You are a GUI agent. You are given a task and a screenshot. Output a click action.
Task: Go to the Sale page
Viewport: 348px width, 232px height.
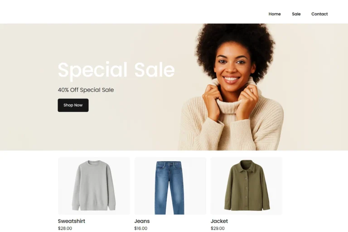[x=296, y=14]
